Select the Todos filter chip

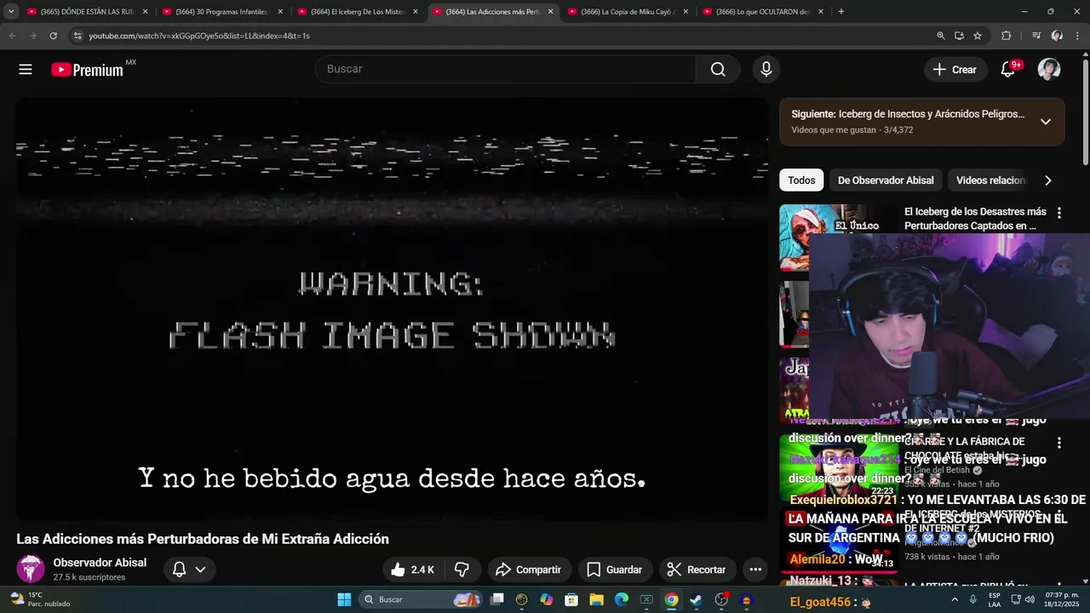(x=801, y=180)
